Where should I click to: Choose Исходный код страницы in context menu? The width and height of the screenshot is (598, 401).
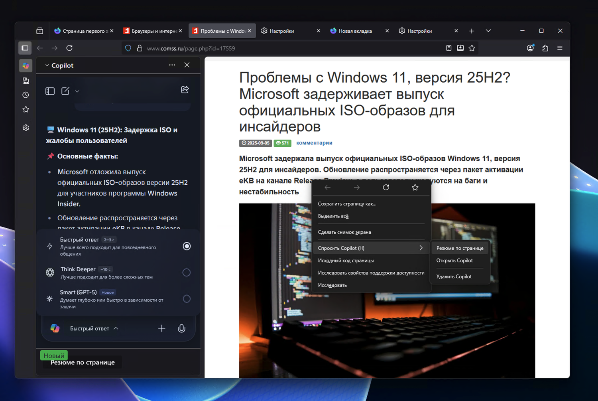(372, 261)
